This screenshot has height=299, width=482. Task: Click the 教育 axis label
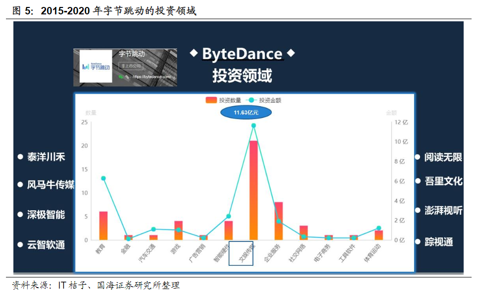tap(100, 249)
